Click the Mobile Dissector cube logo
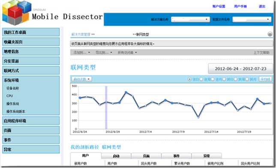The width and height of the screenshot is (276, 168). (x=15, y=13)
